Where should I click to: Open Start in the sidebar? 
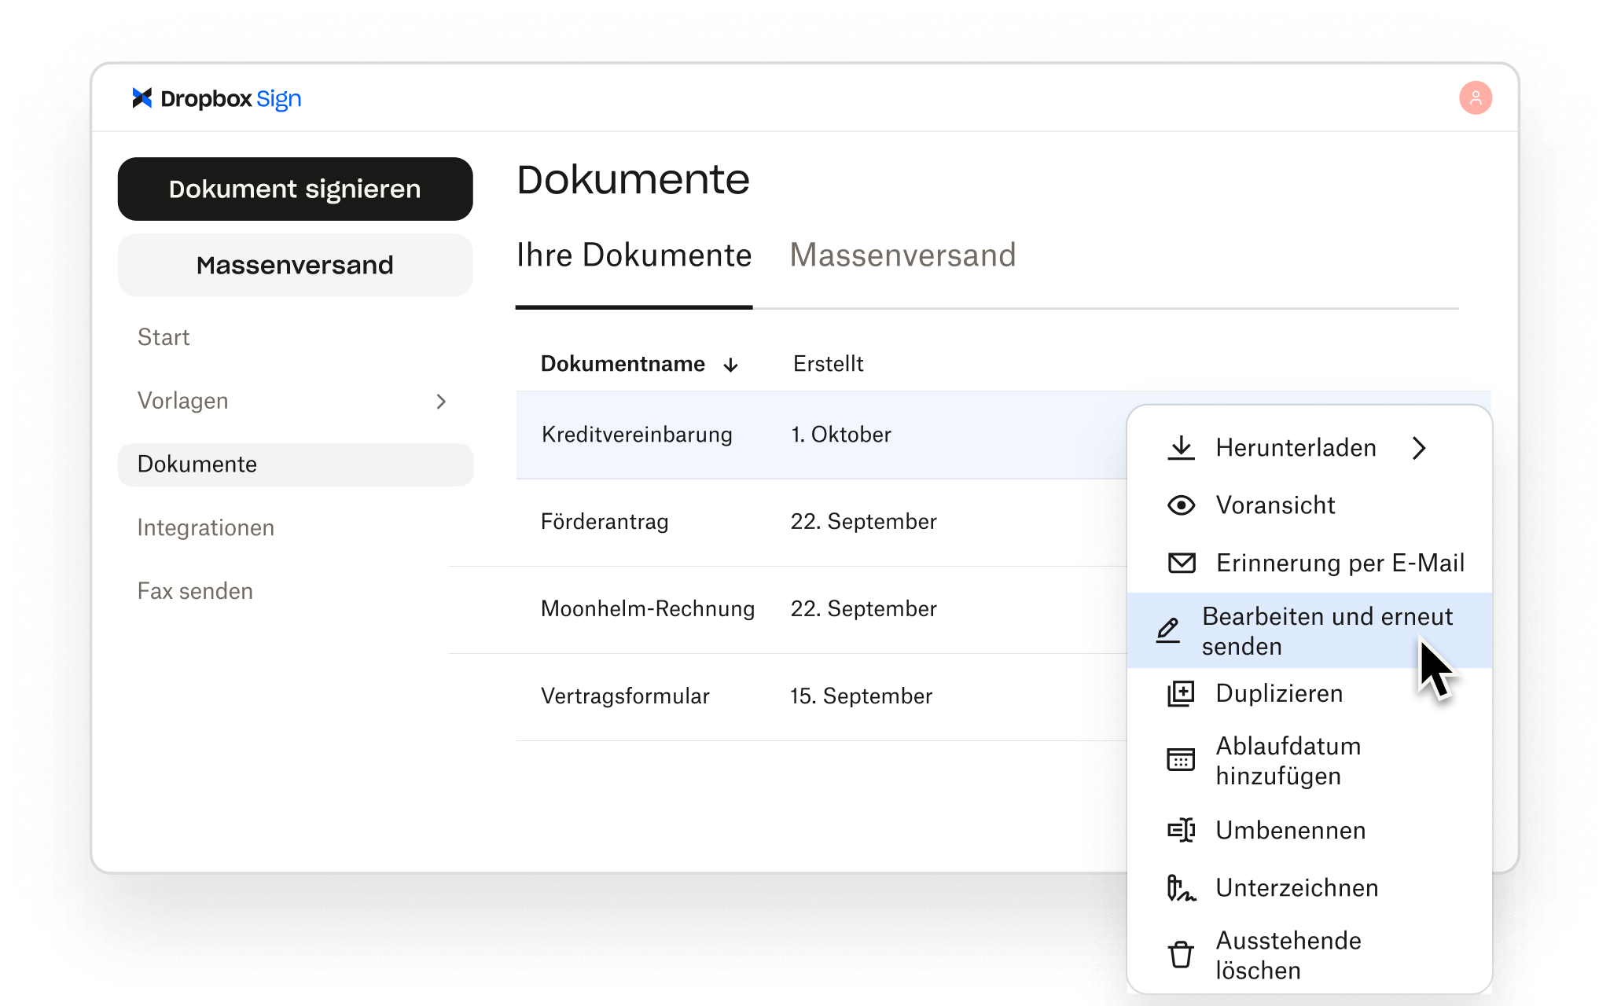(x=164, y=337)
